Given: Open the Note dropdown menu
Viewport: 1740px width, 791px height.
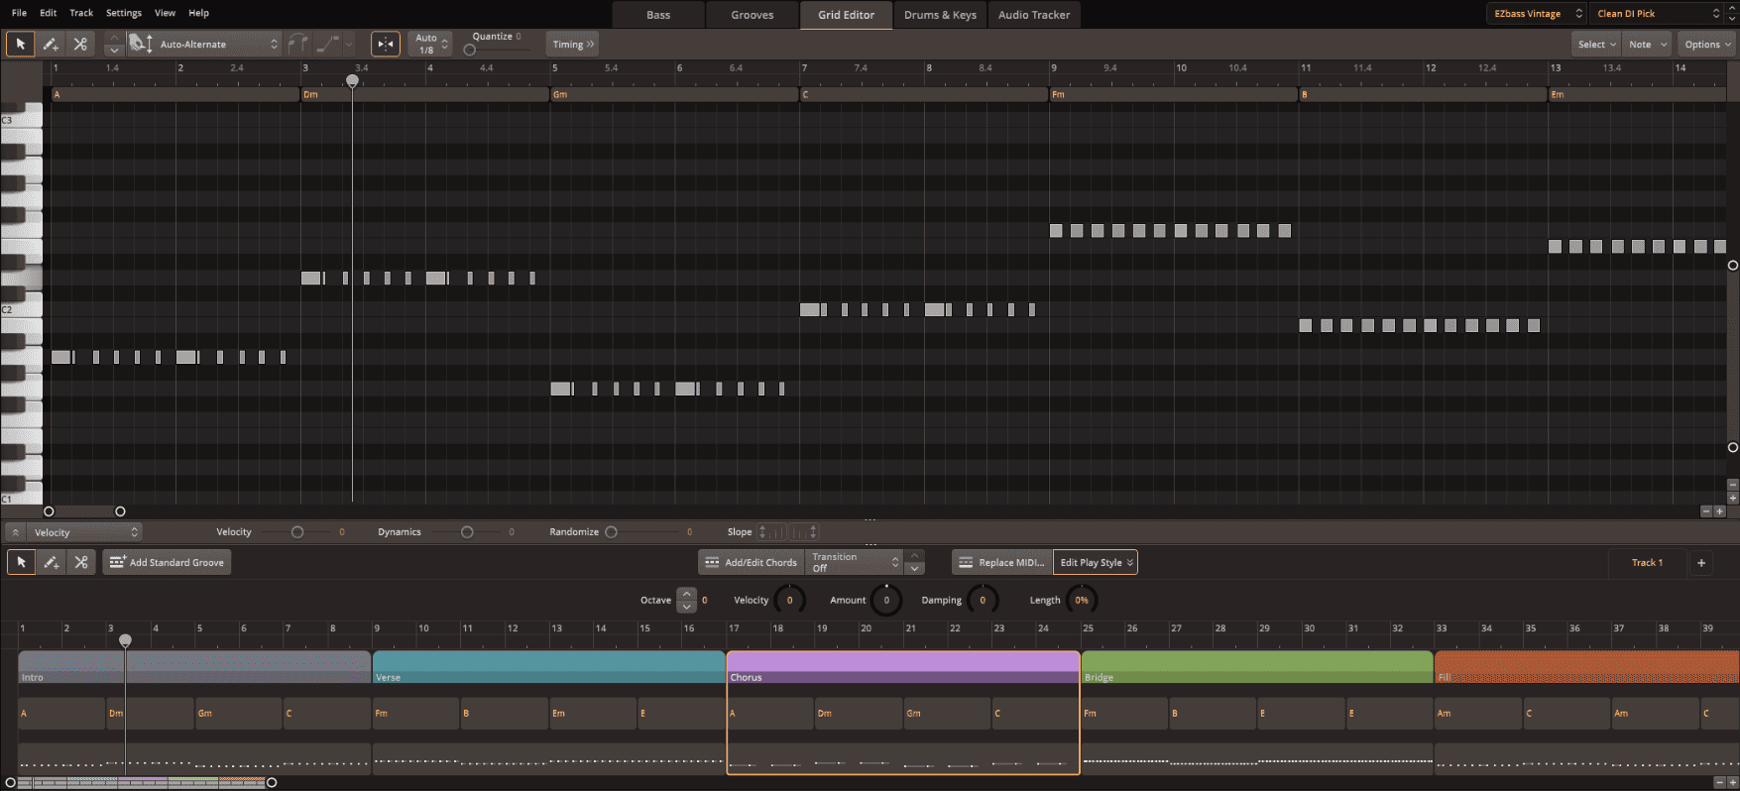Looking at the screenshot, I should pos(1647,44).
